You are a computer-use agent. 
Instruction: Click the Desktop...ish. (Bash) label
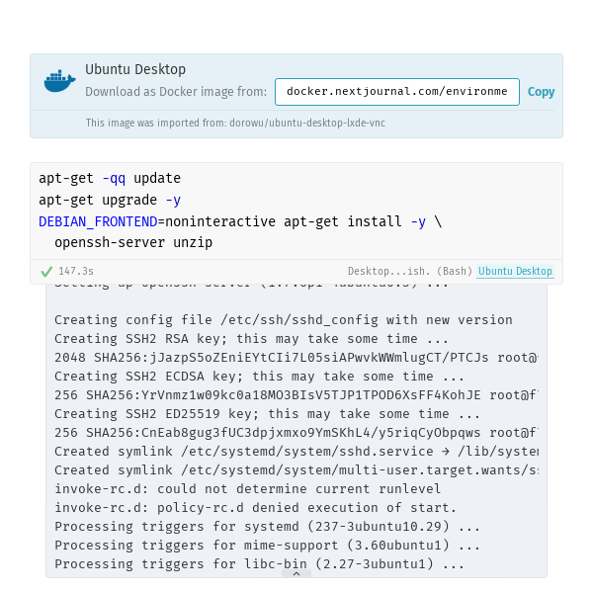click(x=410, y=271)
